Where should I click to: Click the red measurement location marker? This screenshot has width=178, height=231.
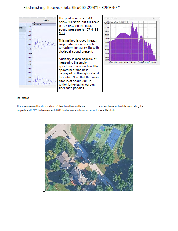[x=82, y=158]
